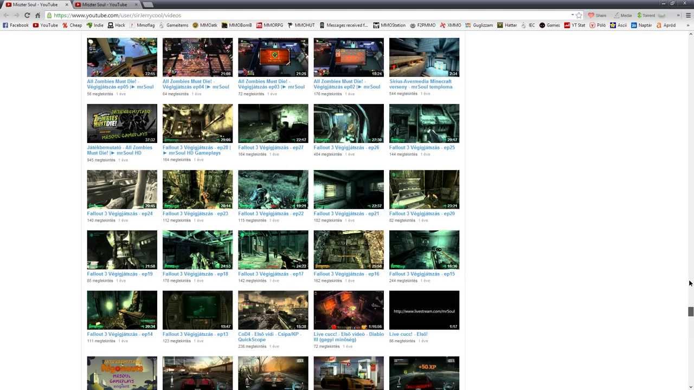Open the Messages received bookmark
694x390 pixels.
pyautogui.click(x=344, y=25)
